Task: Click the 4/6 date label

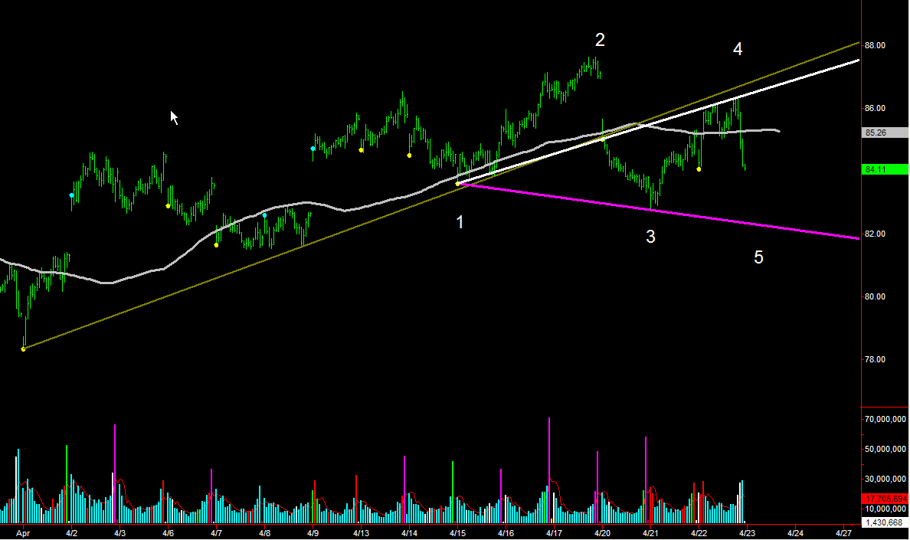Action: [x=168, y=533]
